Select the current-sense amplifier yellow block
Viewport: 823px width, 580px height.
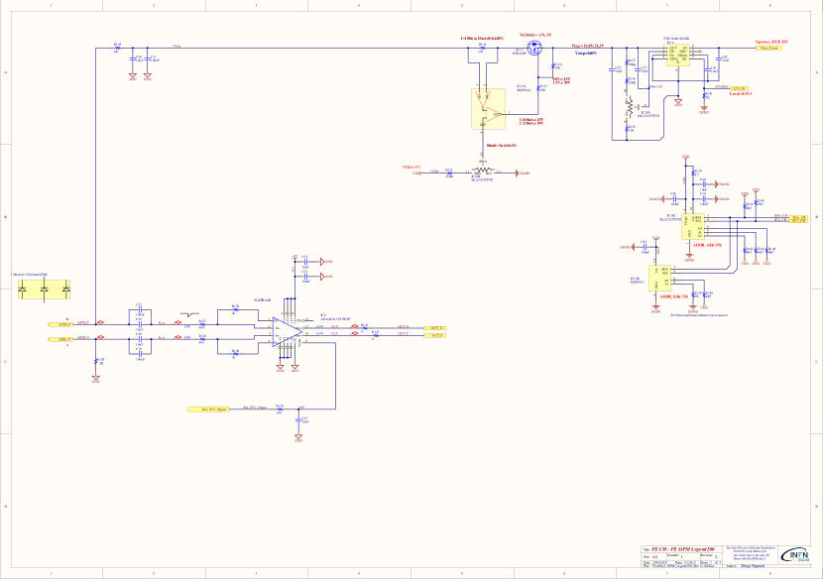click(x=488, y=109)
